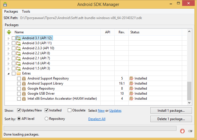Click the Android 3.1 (API 12) folder icon
The width and height of the screenshot is (197, 140).
pos(19,38)
